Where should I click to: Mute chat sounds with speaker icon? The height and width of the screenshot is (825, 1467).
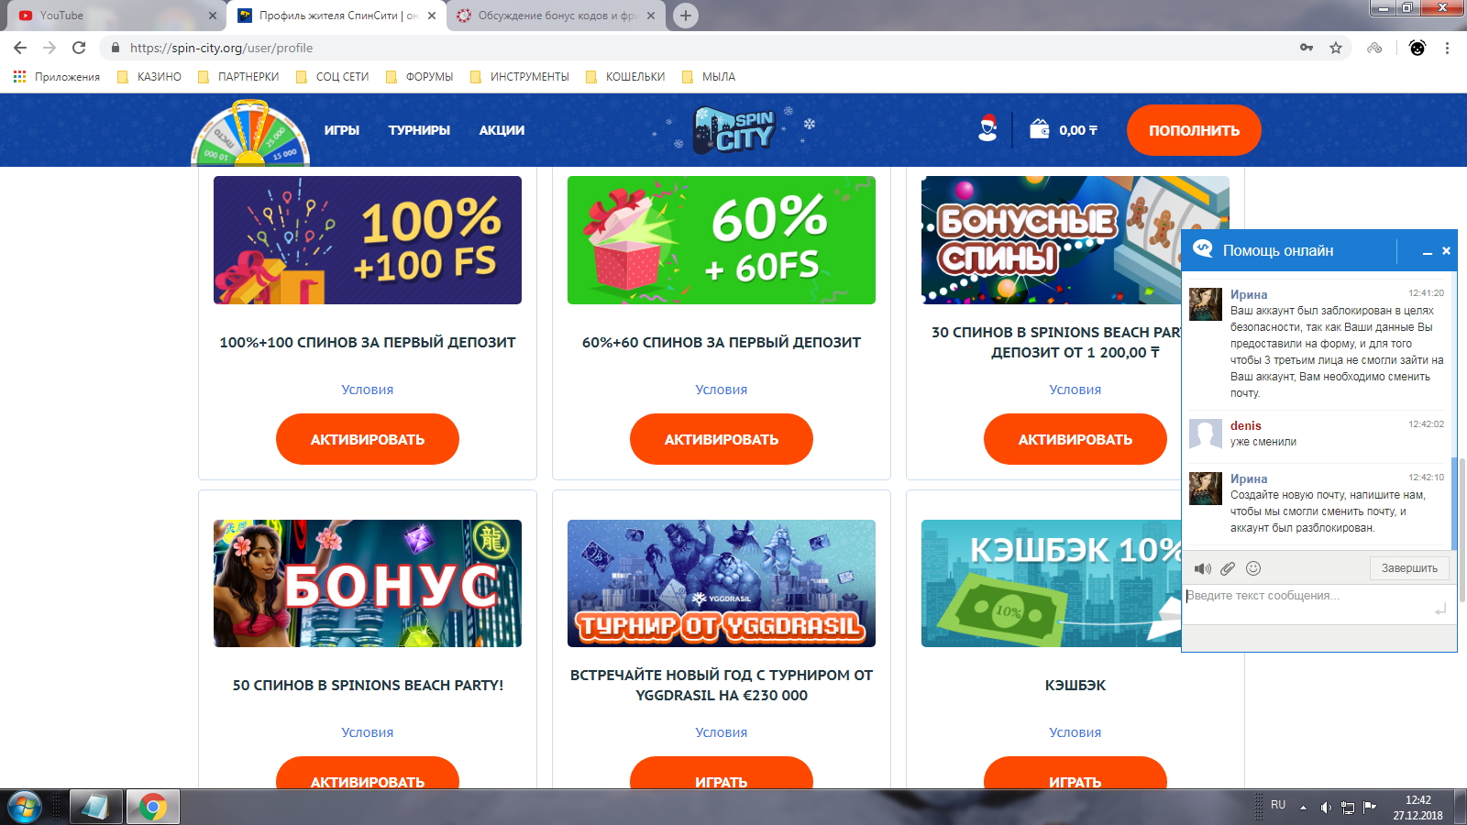[1203, 568]
